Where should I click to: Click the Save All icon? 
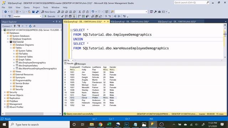37,12
